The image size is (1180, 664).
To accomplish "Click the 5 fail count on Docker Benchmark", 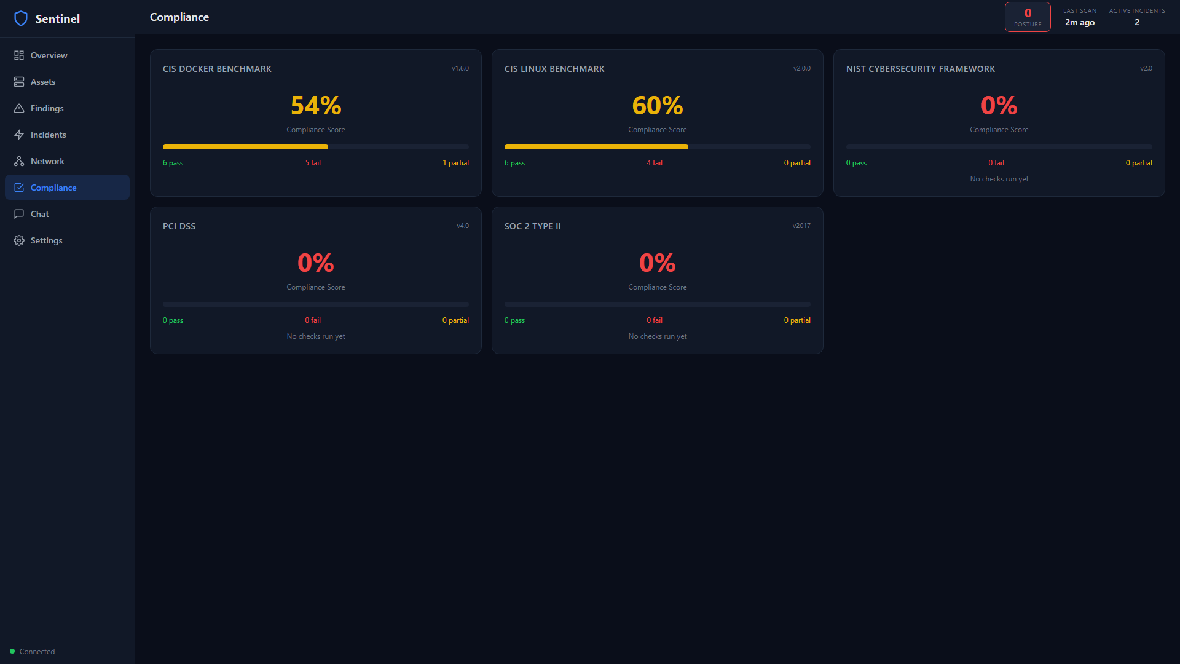I will (x=313, y=163).
